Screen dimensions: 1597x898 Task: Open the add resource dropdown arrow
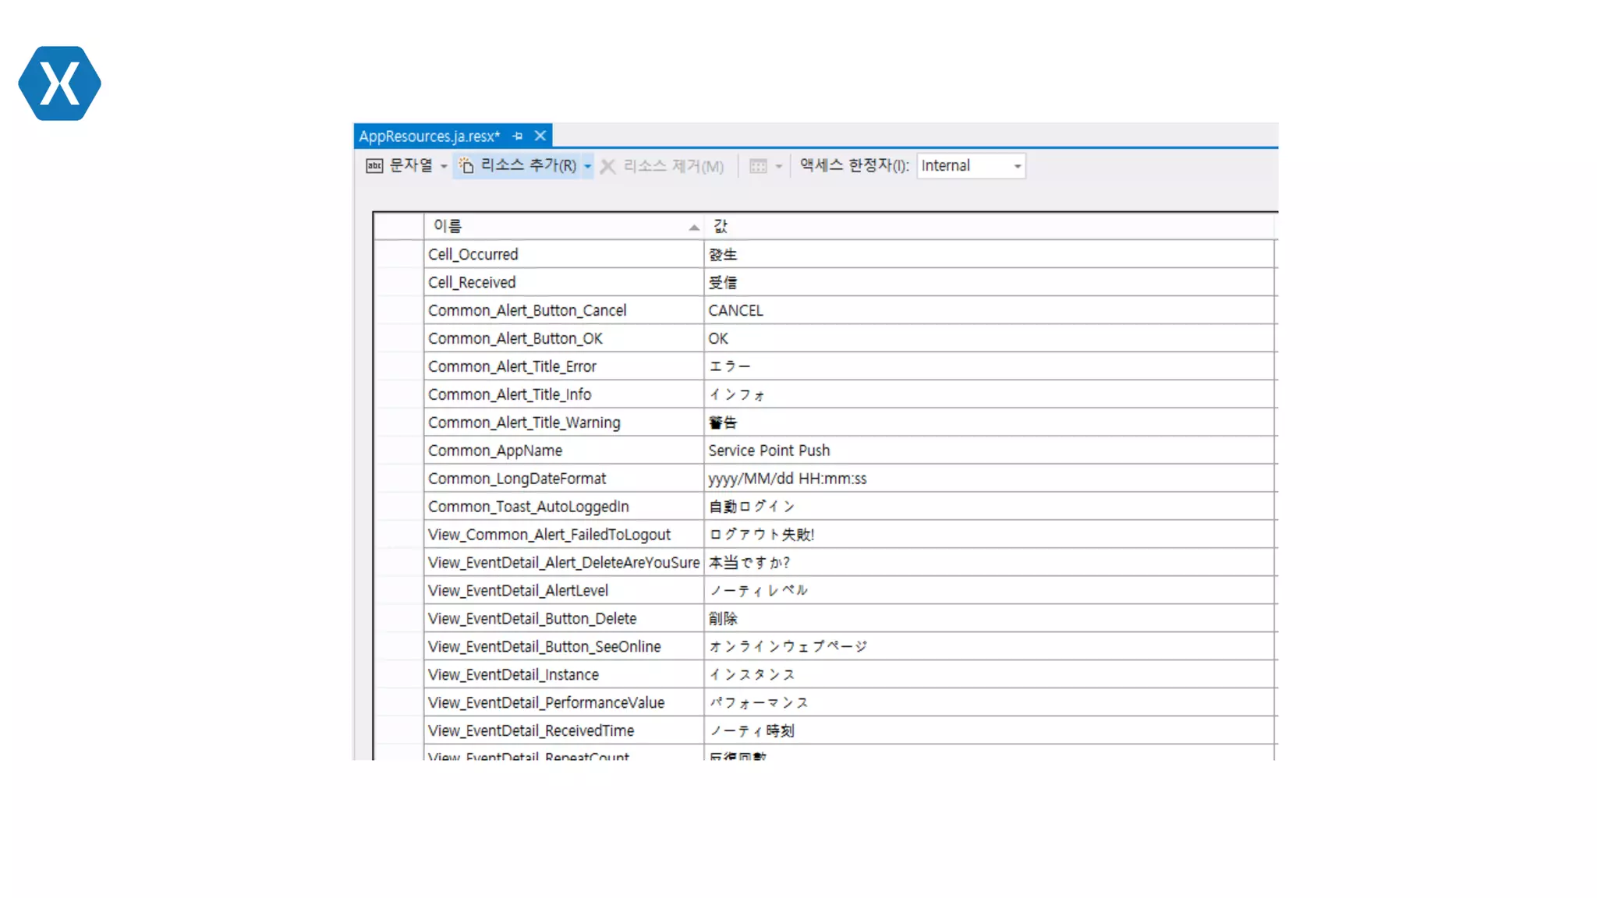tap(587, 167)
